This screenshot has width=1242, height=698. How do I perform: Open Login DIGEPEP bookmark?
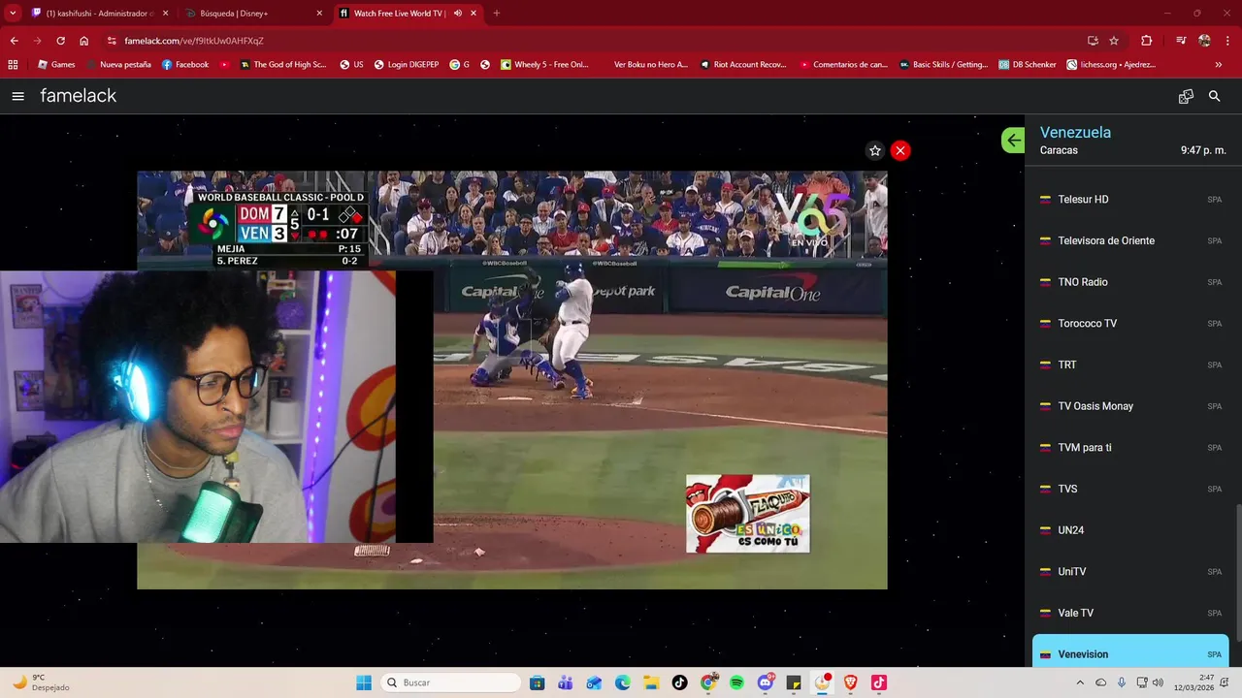[x=407, y=65]
